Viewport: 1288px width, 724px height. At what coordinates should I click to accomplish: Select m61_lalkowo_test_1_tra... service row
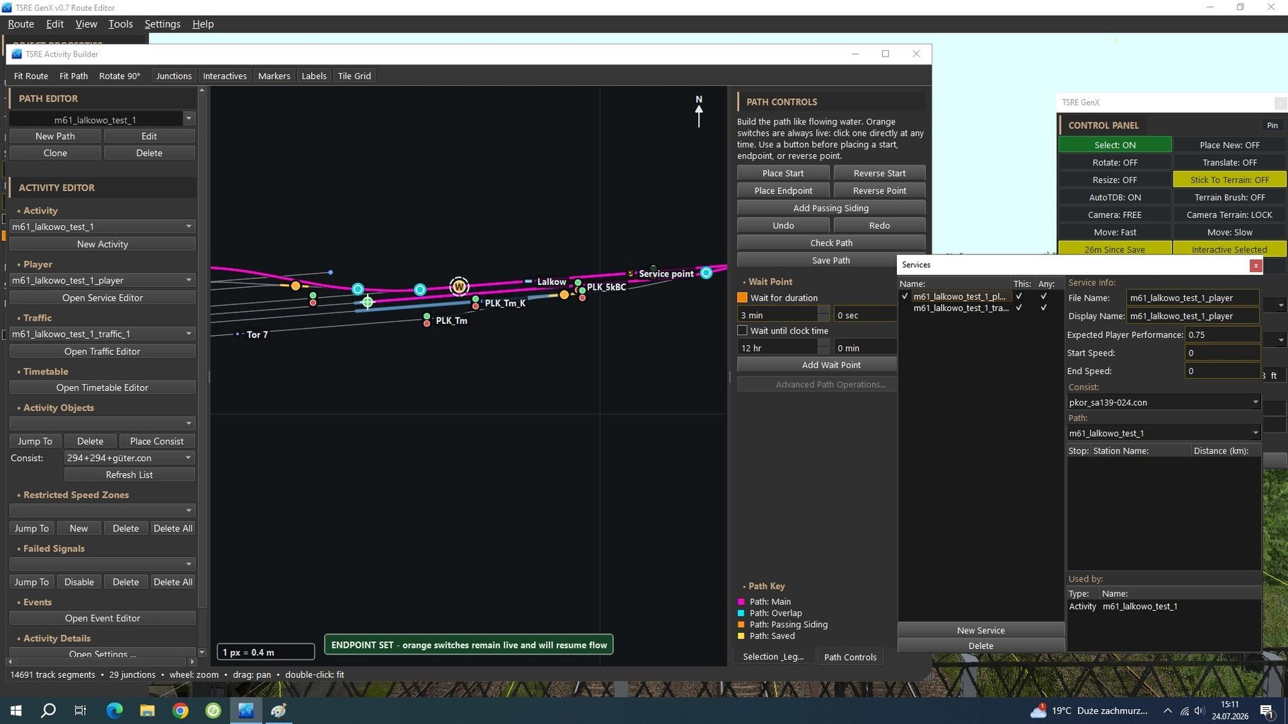[x=961, y=308]
